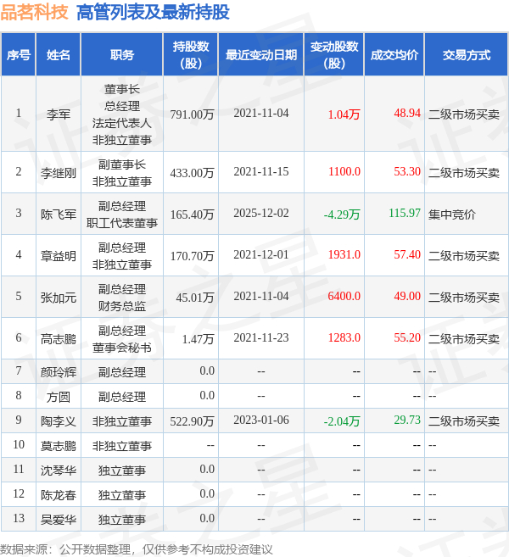Click the 职务 column header
The width and height of the screenshot is (509, 557).
pyautogui.click(x=122, y=55)
